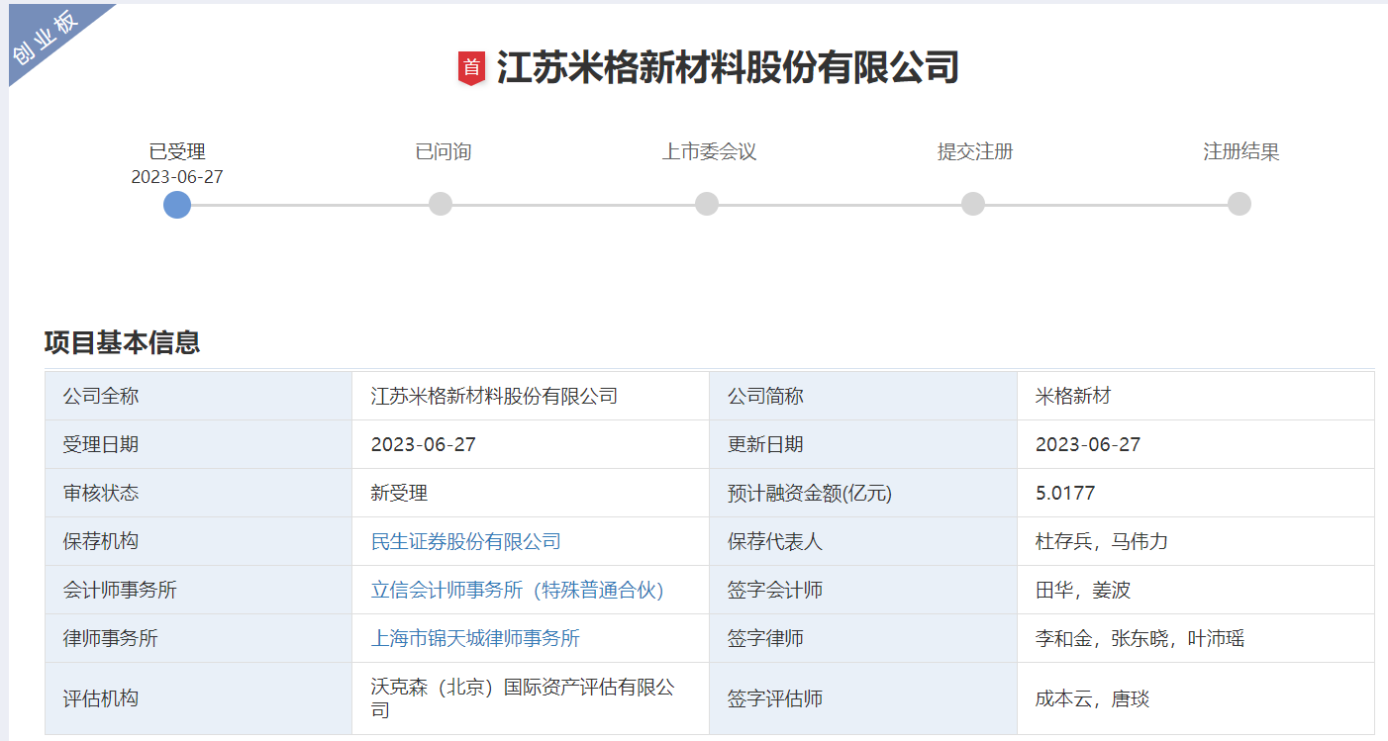Click the 已受理 step label

click(177, 151)
